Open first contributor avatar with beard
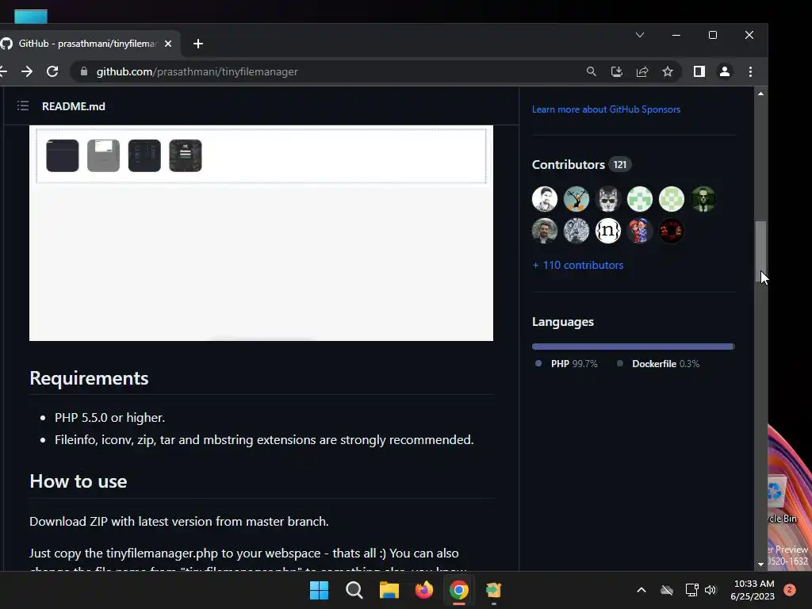Screen dimensions: 812x609 point(545,199)
